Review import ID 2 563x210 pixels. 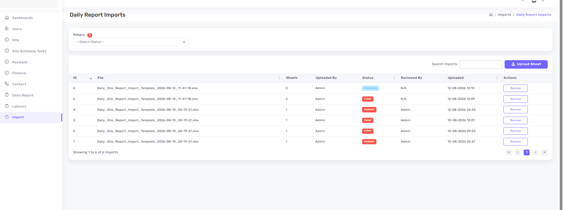(515, 131)
